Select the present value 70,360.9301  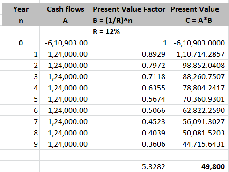coord(199,99)
